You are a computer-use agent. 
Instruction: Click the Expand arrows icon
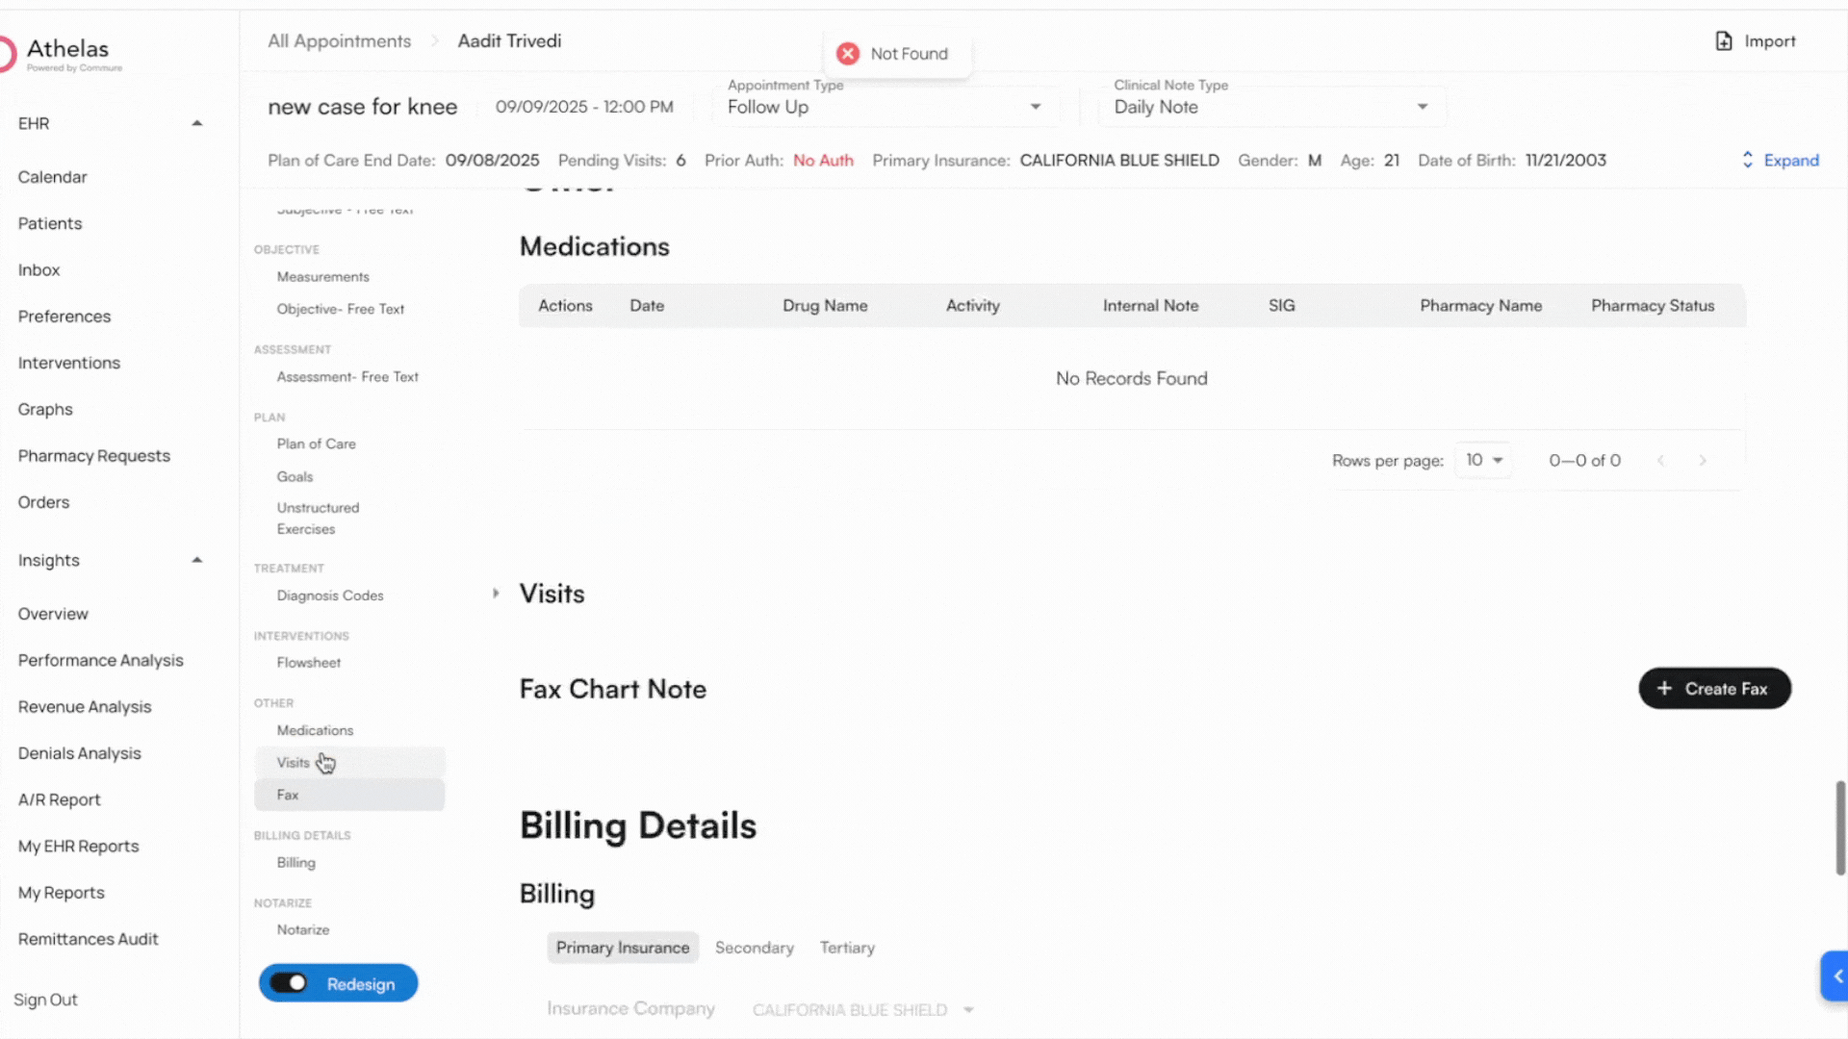(1748, 161)
